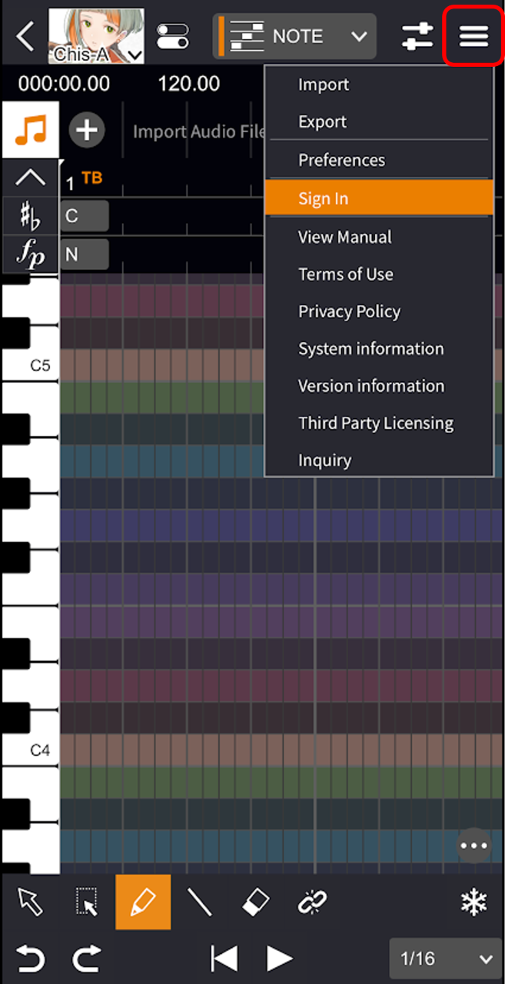Open the mixer sliders icon
The image size is (505, 984).
pos(417,36)
